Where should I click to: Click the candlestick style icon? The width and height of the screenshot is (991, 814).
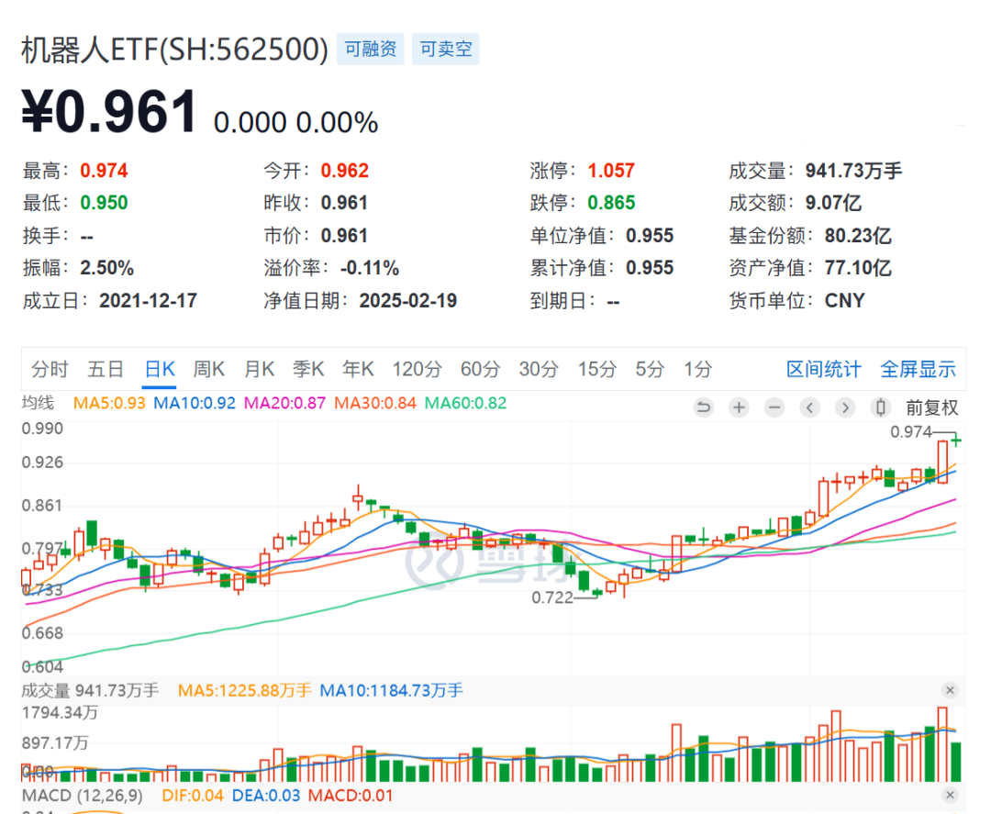coord(881,407)
